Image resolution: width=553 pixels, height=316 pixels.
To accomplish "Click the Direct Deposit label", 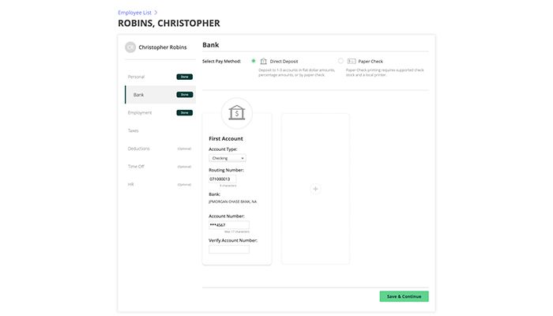I will pos(284,62).
